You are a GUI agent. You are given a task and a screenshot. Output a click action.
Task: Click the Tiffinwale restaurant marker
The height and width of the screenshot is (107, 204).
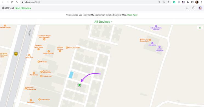click(39, 62)
